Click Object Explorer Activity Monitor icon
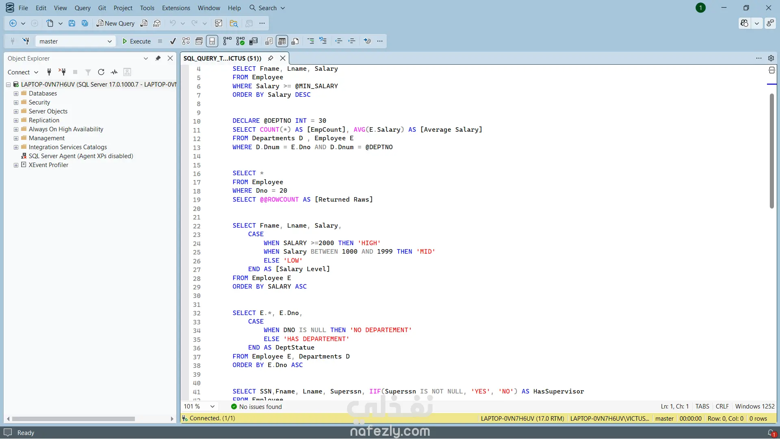 click(x=114, y=72)
